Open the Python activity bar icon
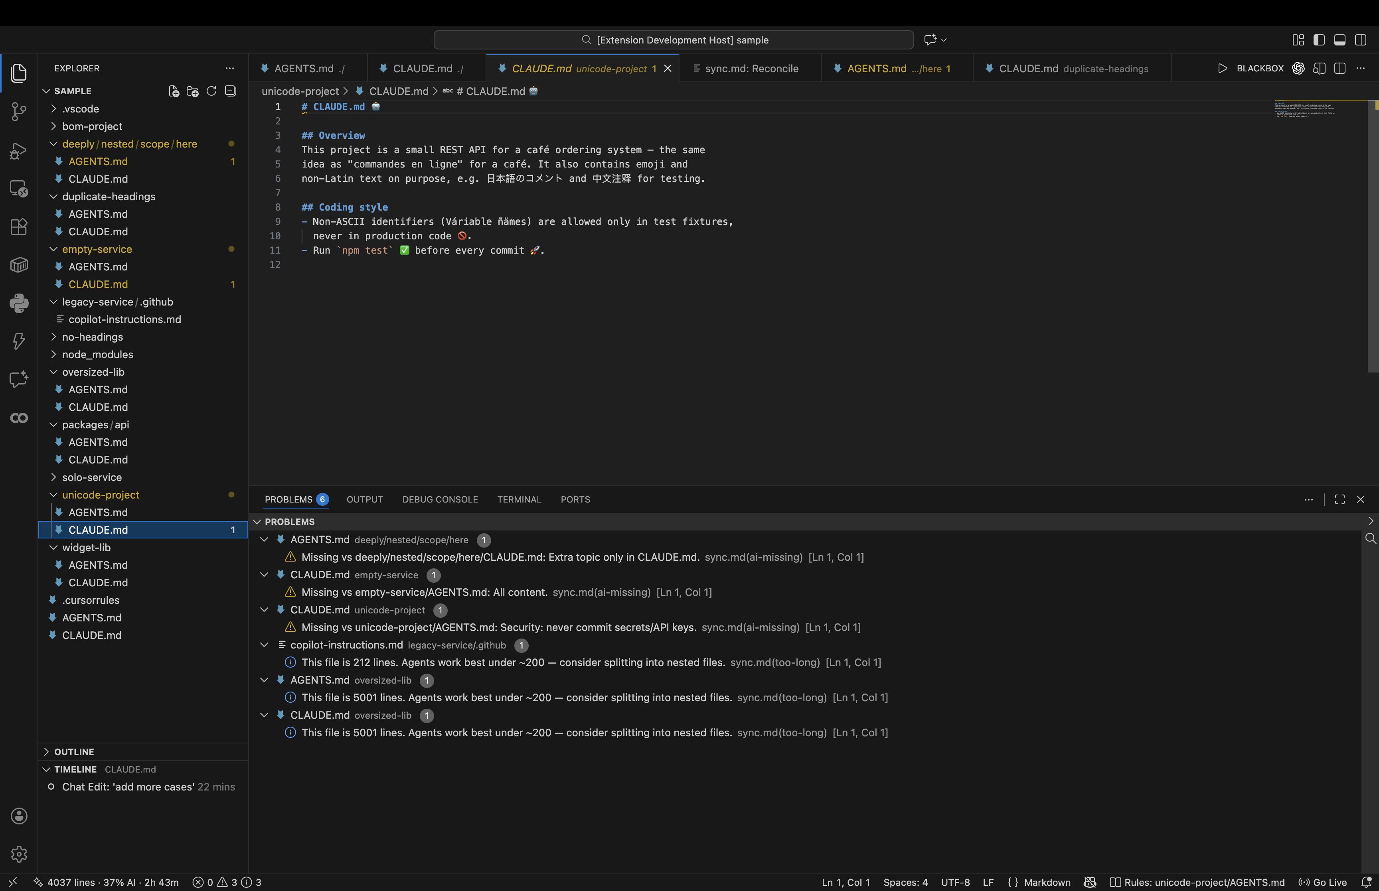The height and width of the screenshot is (891, 1379). [18, 303]
